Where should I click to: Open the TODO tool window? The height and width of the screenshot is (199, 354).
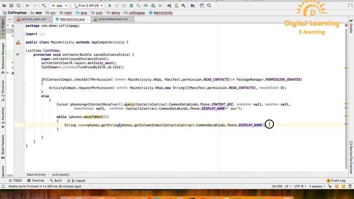[x=15, y=181]
